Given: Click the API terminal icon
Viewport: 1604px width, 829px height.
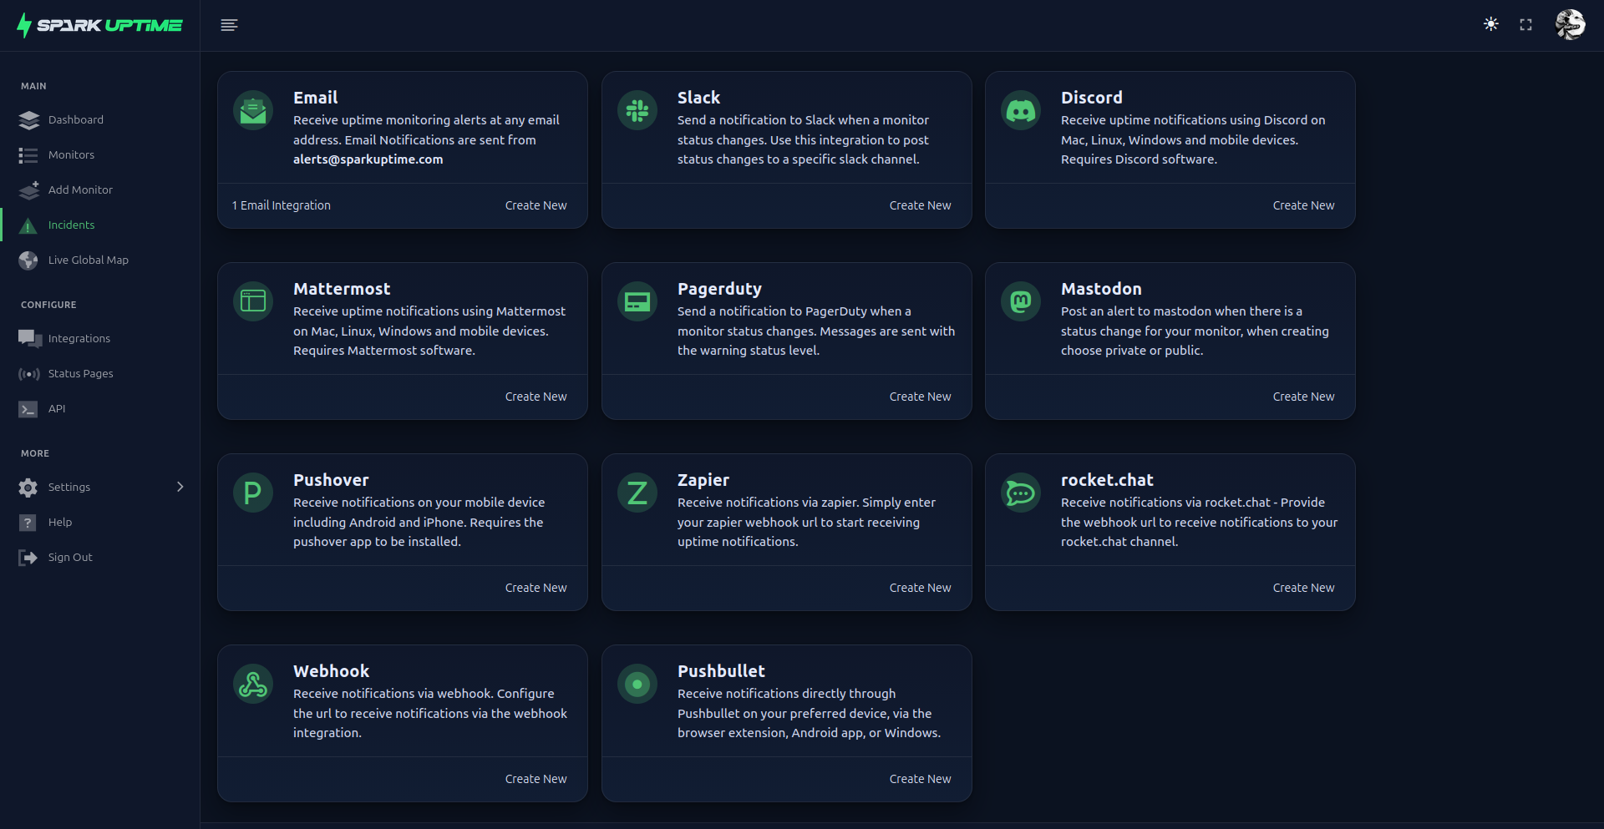Looking at the screenshot, I should pos(28,409).
